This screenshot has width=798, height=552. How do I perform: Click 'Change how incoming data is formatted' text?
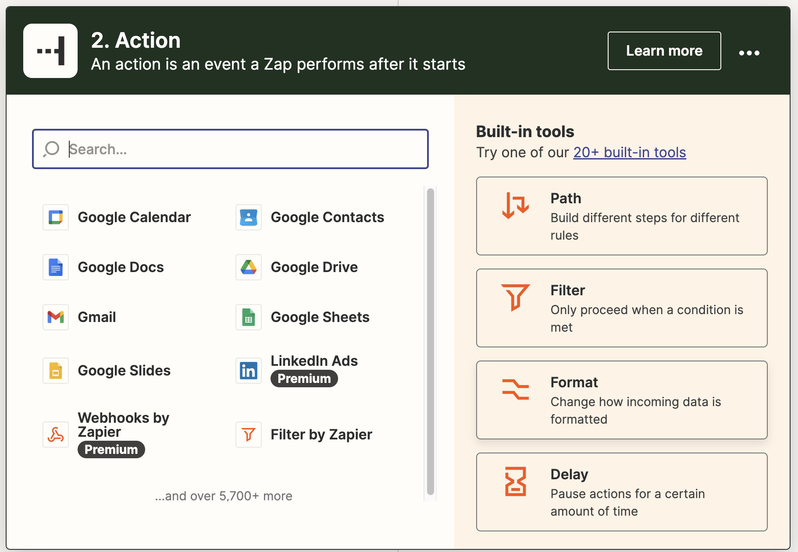pyautogui.click(x=636, y=410)
